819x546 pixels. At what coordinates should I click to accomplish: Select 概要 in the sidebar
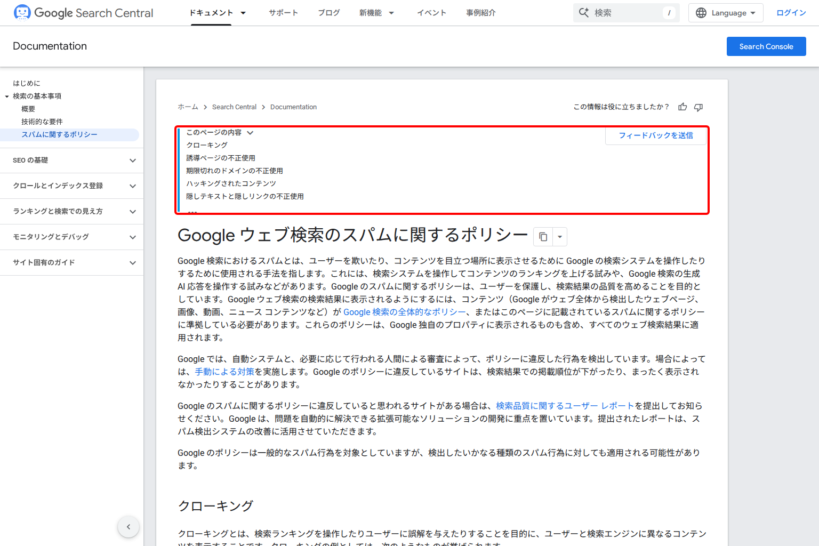pyautogui.click(x=28, y=109)
